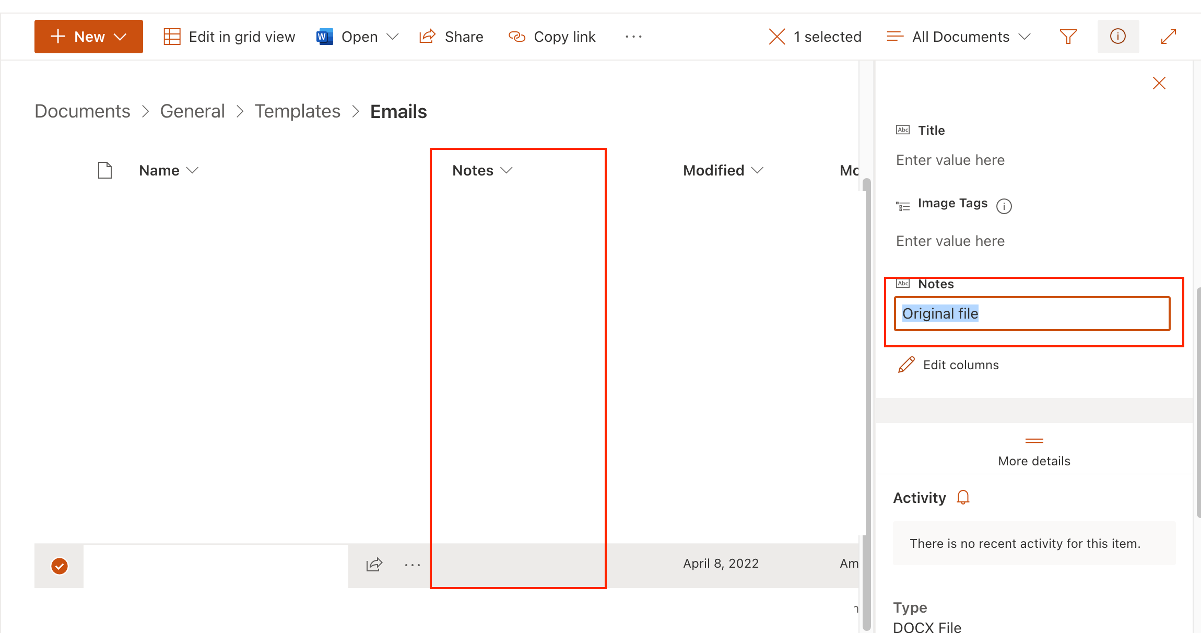This screenshot has width=1201, height=633.
Task: Clear selection with 1 selected X
Action: [777, 37]
